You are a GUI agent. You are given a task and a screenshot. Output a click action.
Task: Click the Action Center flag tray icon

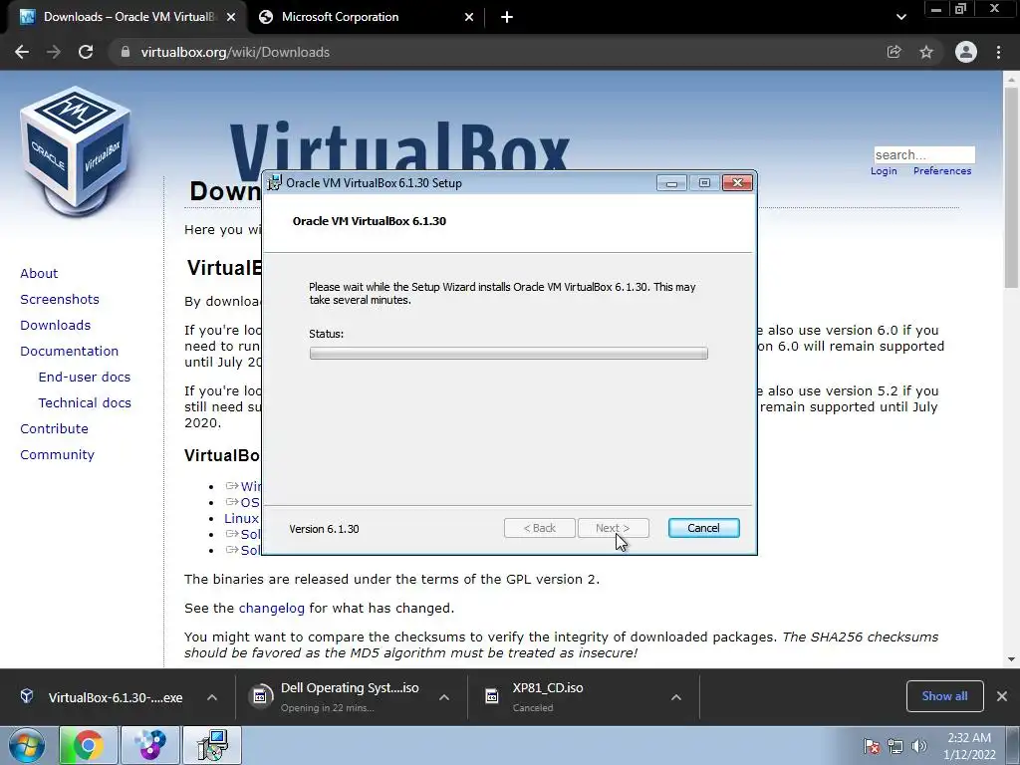pyautogui.click(x=872, y=746)
